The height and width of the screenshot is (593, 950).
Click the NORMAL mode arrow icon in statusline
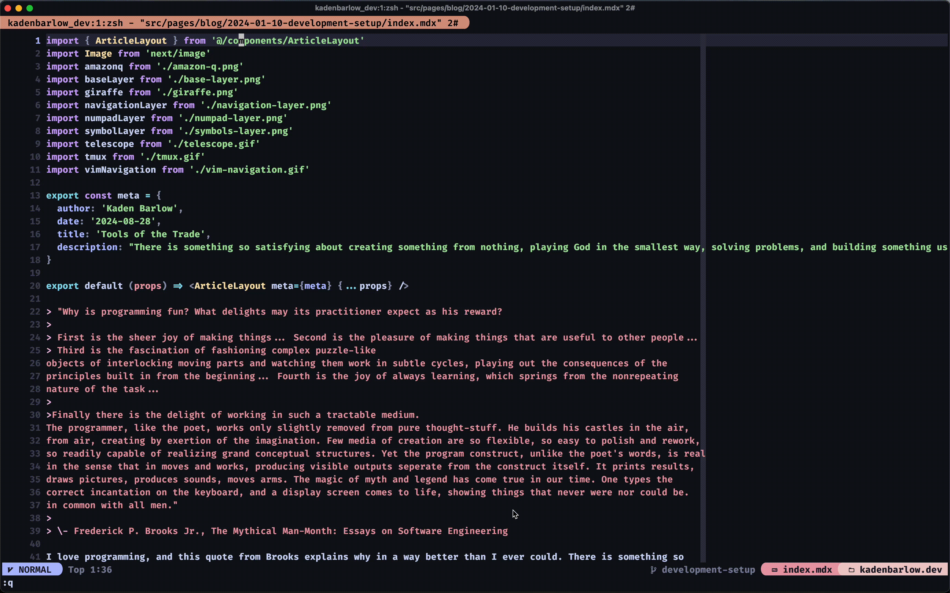[10, 569]
